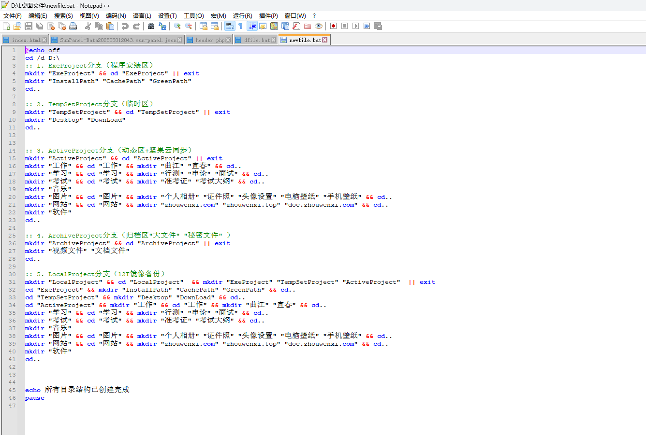Click the stop macro recording icon

[x=344, y=26]
